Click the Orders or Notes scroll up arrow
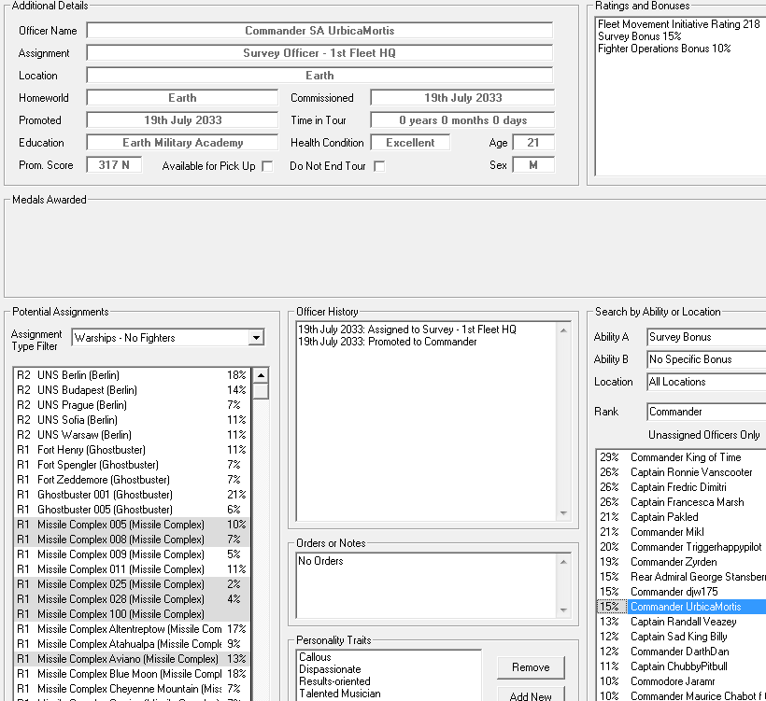Screen dimensions: 766x701 point(563,562)
